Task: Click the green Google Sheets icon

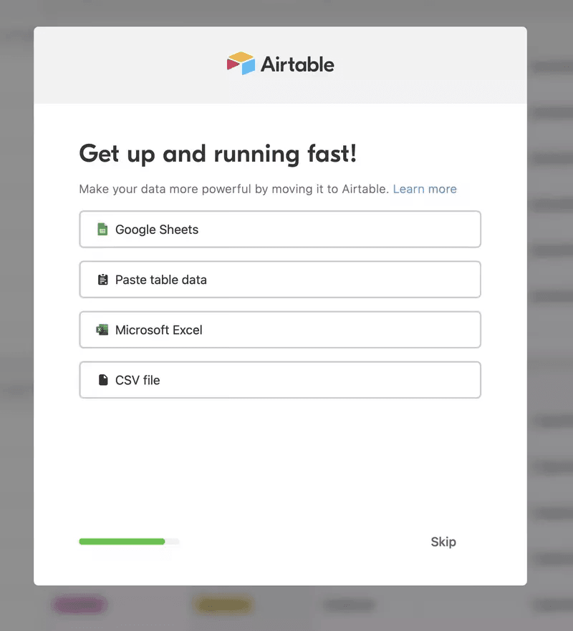Action: 102,230
